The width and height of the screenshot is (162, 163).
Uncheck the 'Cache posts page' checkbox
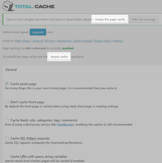[x=7, y=84]
